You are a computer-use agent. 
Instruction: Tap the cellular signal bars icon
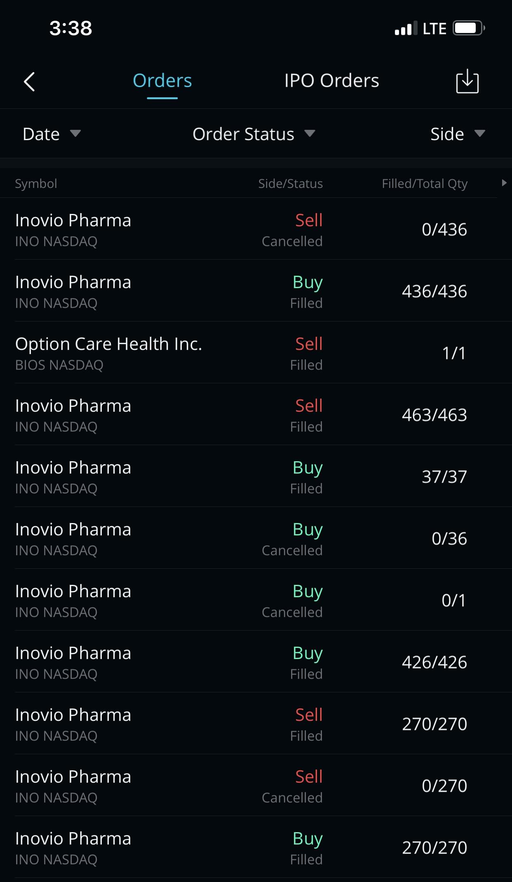coord(406,28)
